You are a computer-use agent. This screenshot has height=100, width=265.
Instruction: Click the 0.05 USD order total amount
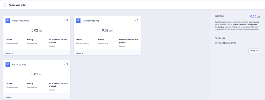[x=255, y=16]
